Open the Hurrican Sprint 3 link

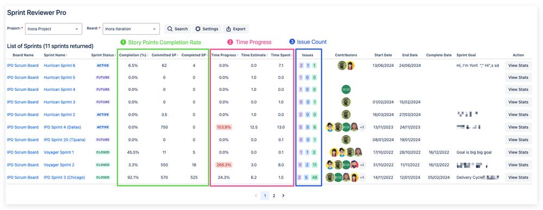(59, 102)
